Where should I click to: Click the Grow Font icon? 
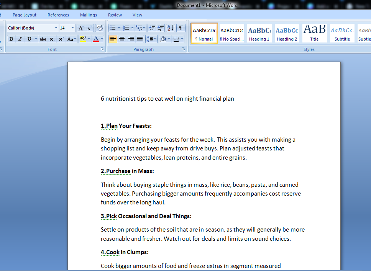point(81,28)
